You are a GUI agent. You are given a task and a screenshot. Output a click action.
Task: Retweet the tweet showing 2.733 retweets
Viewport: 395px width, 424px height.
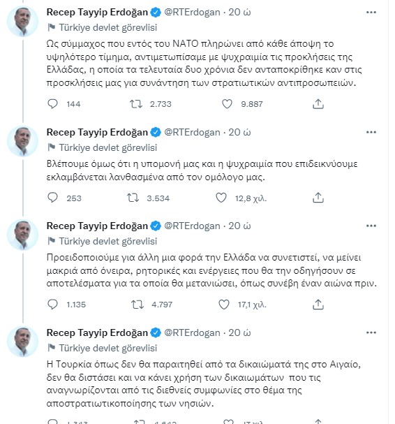[136, 104]
